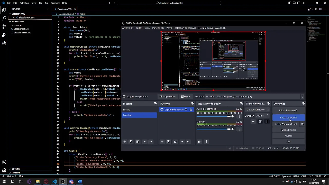Image resolution: width=329 pixels, height=185 pixels.
Task: Click the trash icon in the Fuentes panel
Action: coord(168,142)
